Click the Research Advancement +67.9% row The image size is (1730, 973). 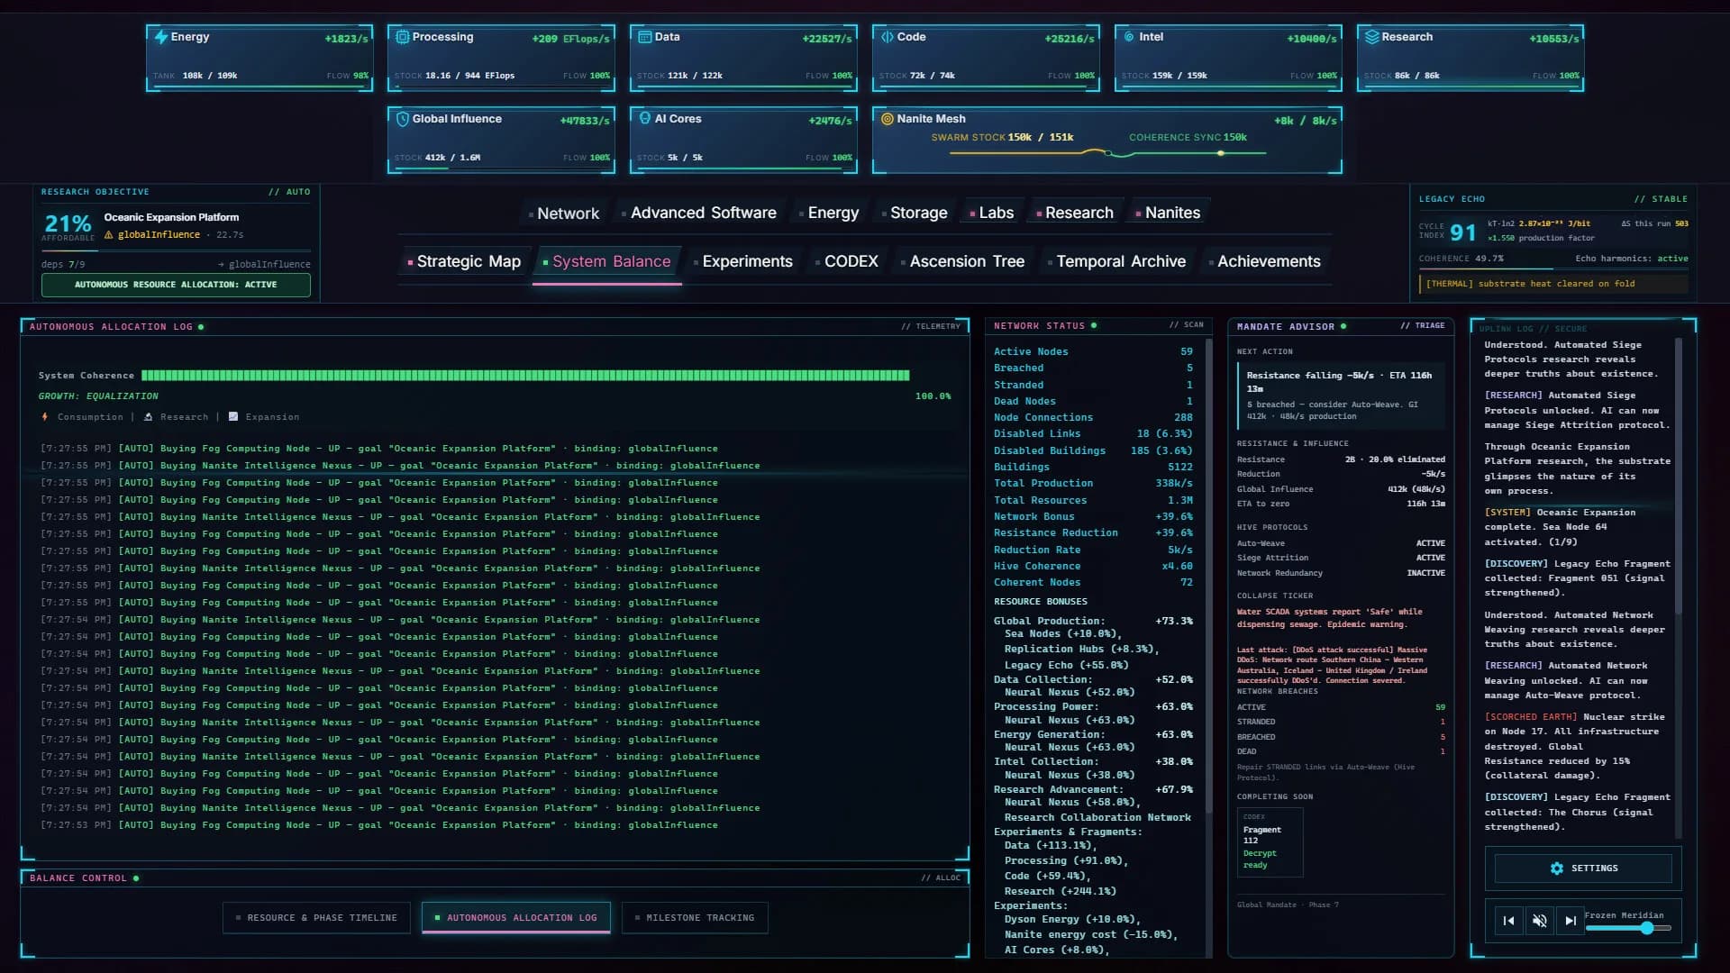(x=1093, y=789)
